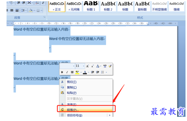Click the decrease indent icon in ribbon

click(x=18, y=3)
